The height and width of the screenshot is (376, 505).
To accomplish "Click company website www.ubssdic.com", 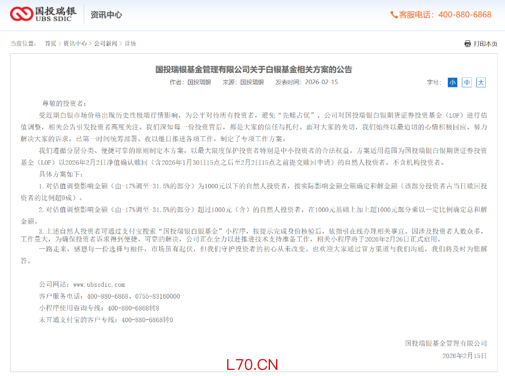I will click(99, 285).
